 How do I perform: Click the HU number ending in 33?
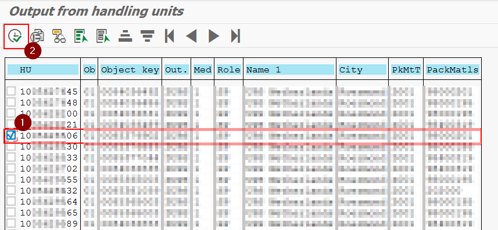(49, 158)
